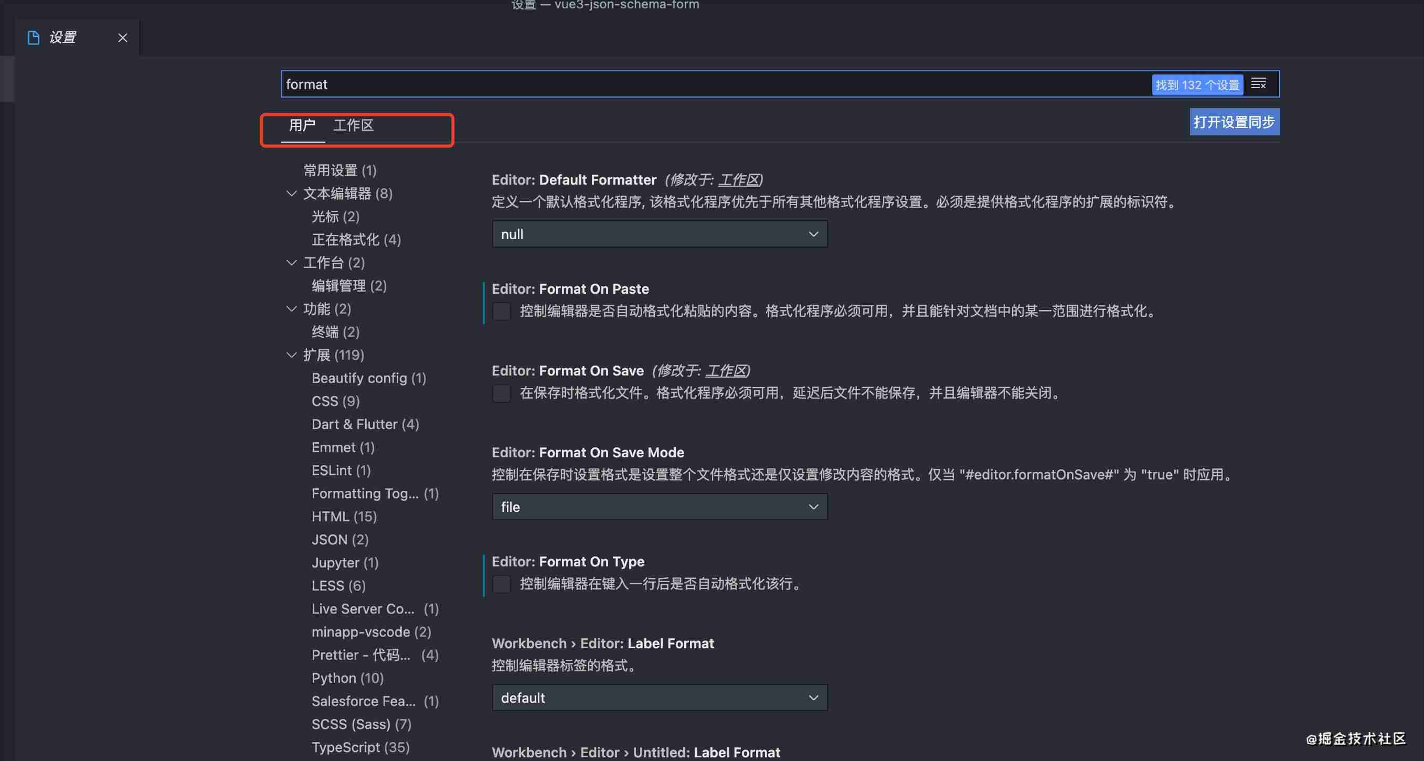1424x761 pixels.
Task: Select Formatting Tog... (1) category
Action: tap(375, 494)
